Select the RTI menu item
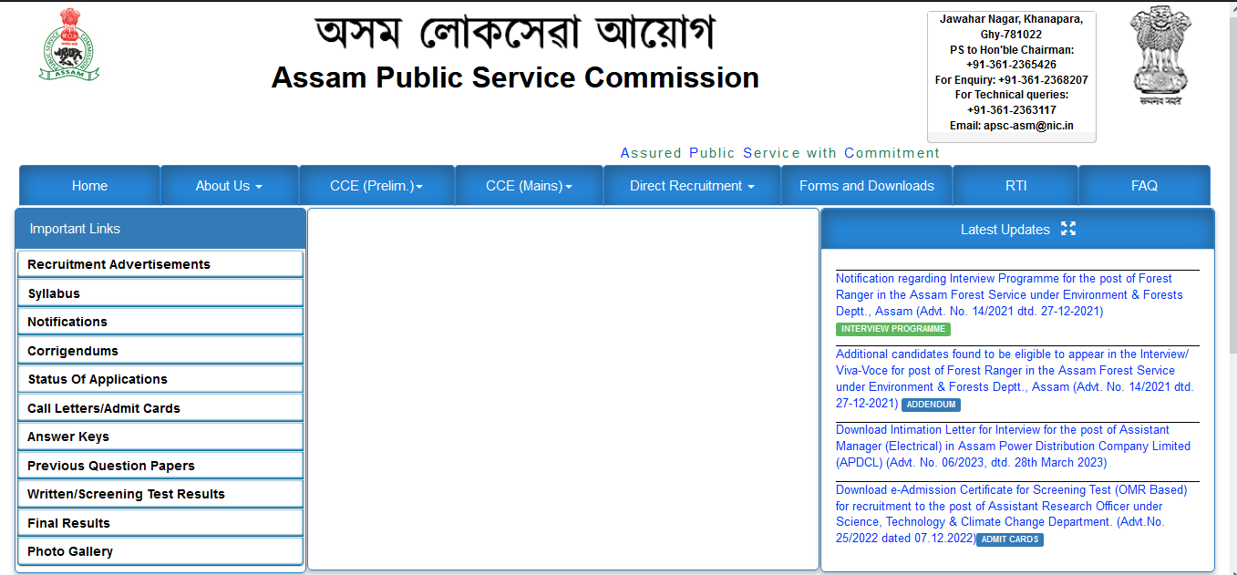Viewport: 1237px width, 575px height. pyautogui.click(x=1015, y=186)
